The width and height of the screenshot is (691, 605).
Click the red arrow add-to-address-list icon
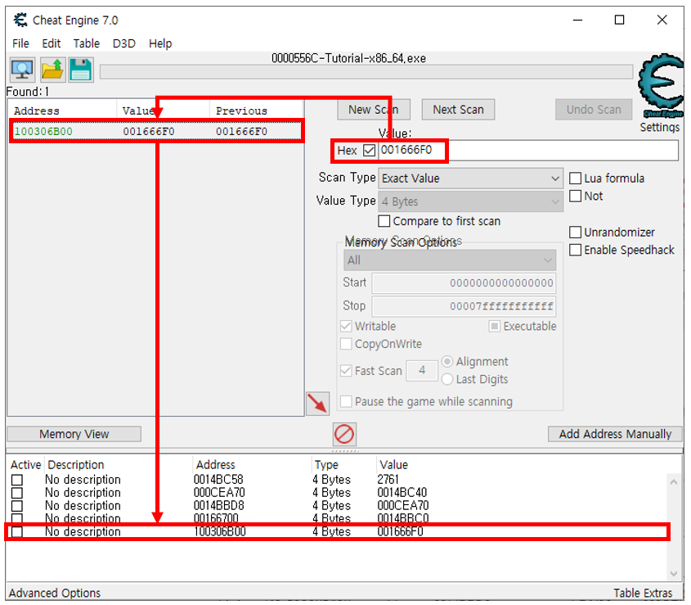[318, 404]
